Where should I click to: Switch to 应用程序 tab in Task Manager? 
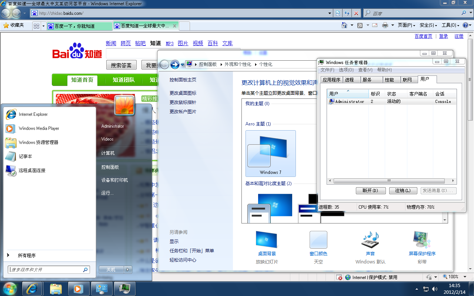pyautogui.click(x=331, y=80)
